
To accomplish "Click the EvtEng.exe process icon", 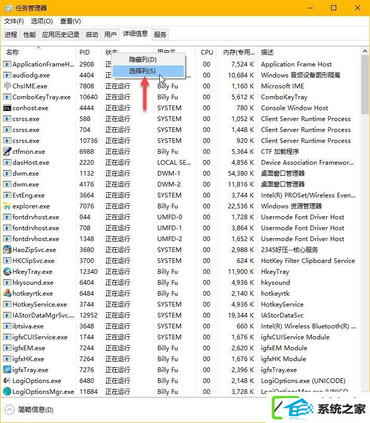I will click(7, 195).
